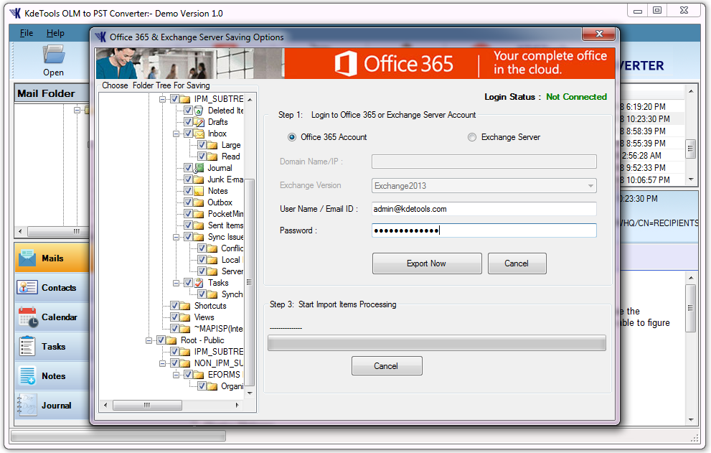Click the Open folder icon in the main toolbar
Image resolution: width=711 pixels, height=453 pixels.
click(54, 55)
